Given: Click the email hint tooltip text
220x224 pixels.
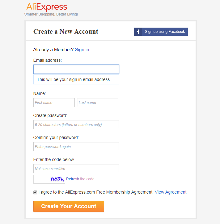Looking at the screenshot, I should (74, 79).
